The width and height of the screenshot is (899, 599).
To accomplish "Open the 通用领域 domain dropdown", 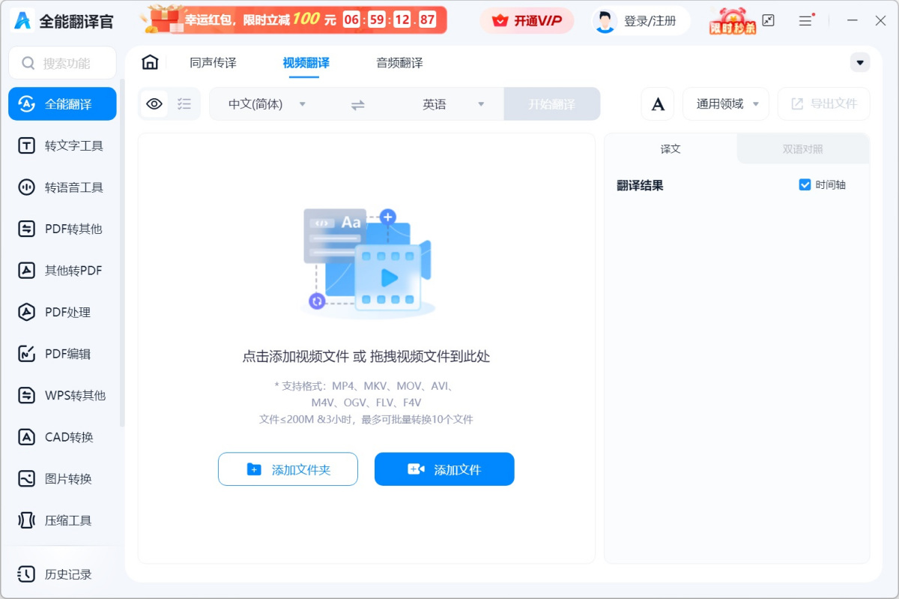I will 726,104.
